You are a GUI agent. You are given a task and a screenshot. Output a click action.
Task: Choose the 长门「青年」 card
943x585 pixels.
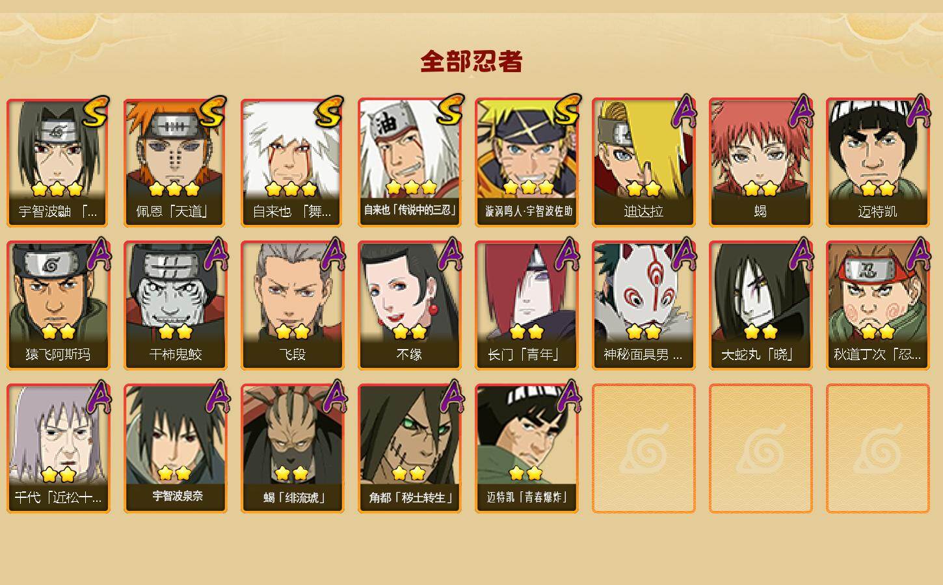(526, 305)
